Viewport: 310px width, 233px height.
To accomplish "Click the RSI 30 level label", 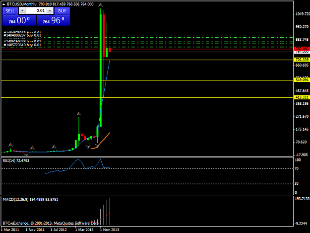I will pyautogui.click(x=297, y=184).
